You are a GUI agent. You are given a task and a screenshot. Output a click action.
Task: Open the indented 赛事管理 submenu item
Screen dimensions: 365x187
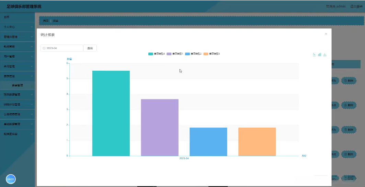pyautogui.click(x=18, y=85)
